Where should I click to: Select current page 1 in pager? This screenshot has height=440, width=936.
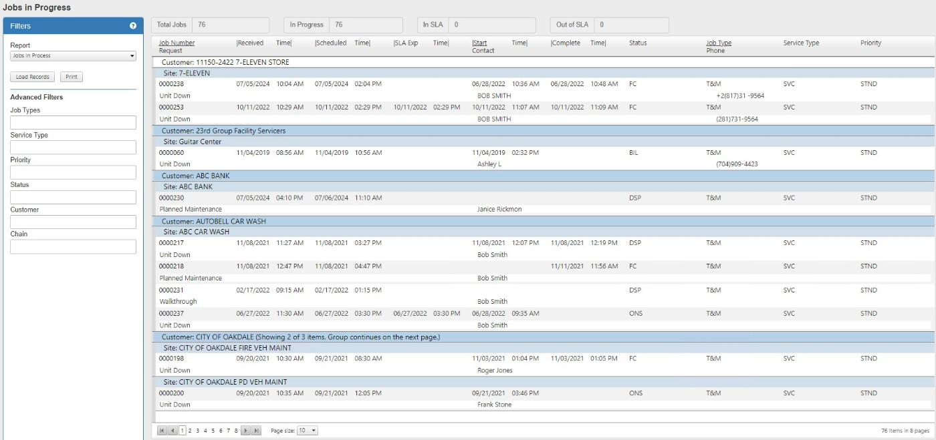point(182,431)
